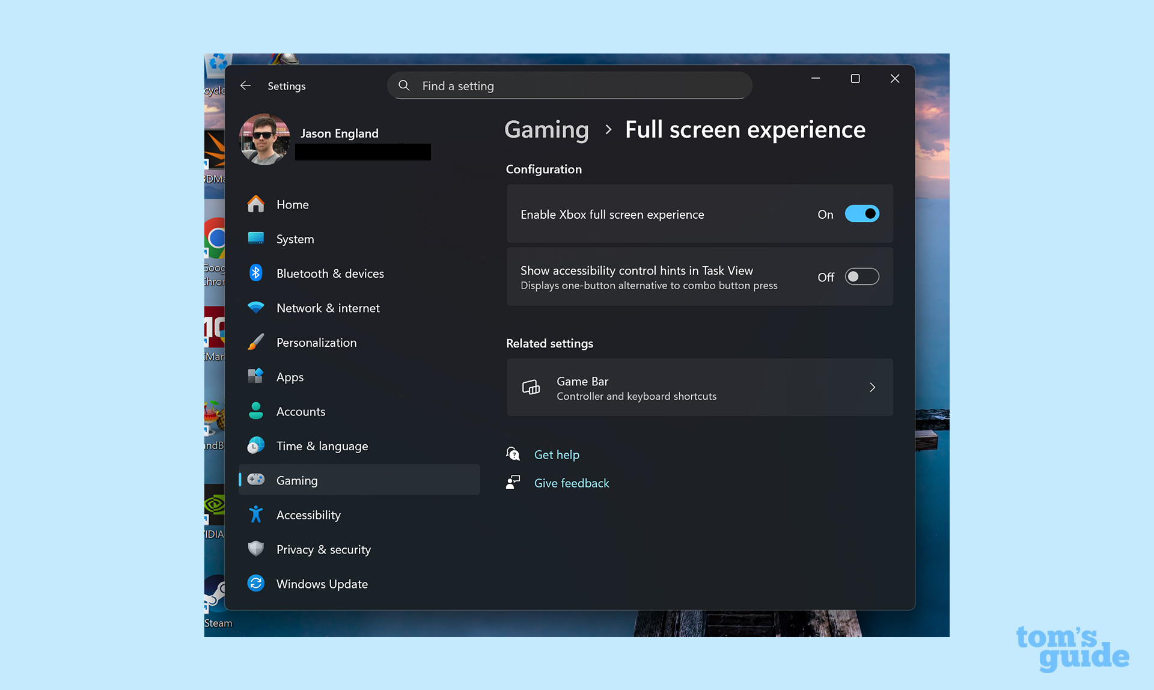Open the Get help link
Image resolution: width=1154 pixels, height=690 pixels.
(556, 454)
